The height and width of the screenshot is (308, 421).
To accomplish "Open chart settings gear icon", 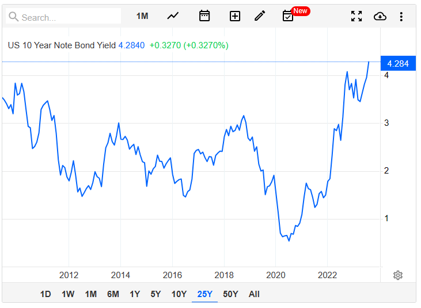I will [x=397, y=275].
